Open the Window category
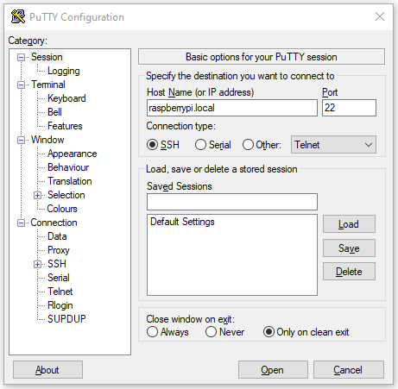This screenshot has width=398, height=389. coord(47,140)
